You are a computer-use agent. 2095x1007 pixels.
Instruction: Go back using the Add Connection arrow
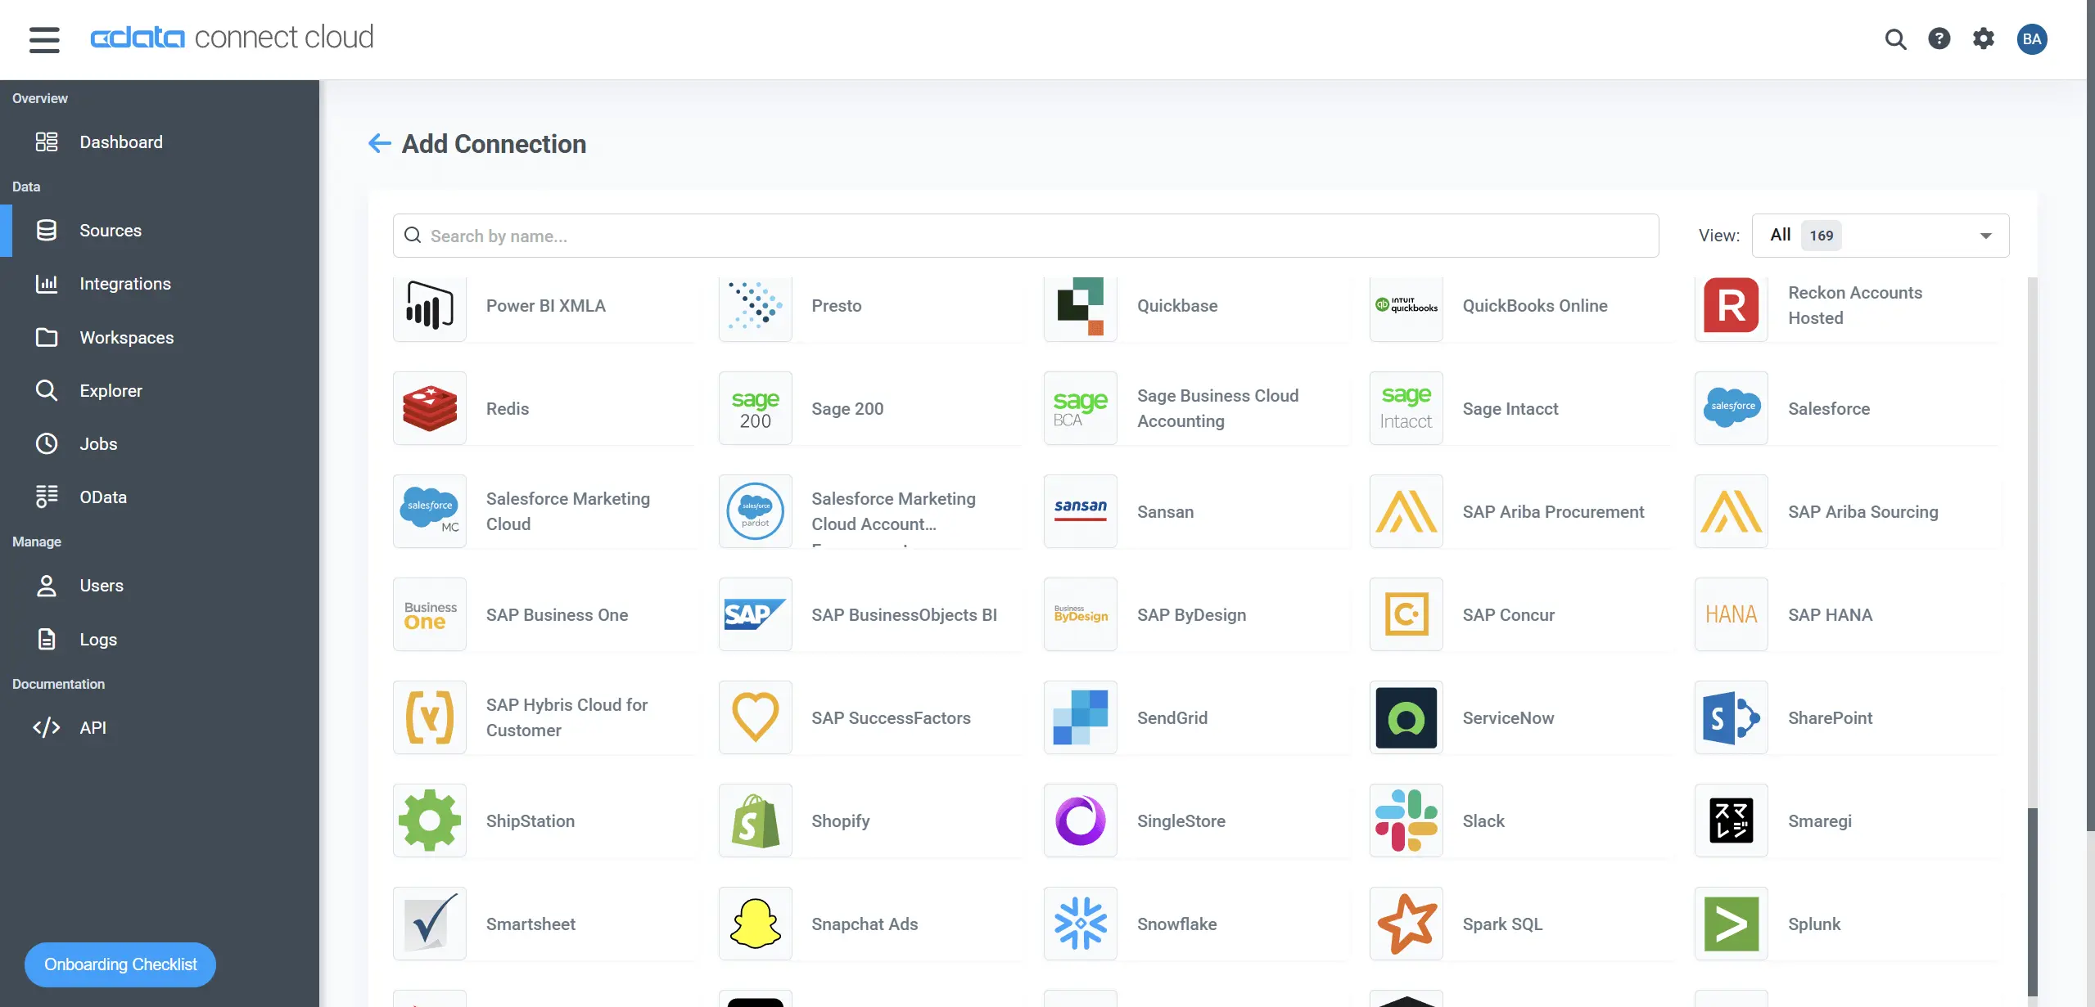point(378,143)
